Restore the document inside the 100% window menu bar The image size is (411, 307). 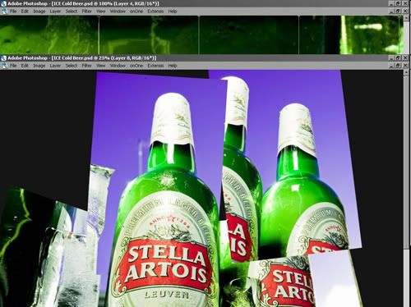(x=398, y=11)
